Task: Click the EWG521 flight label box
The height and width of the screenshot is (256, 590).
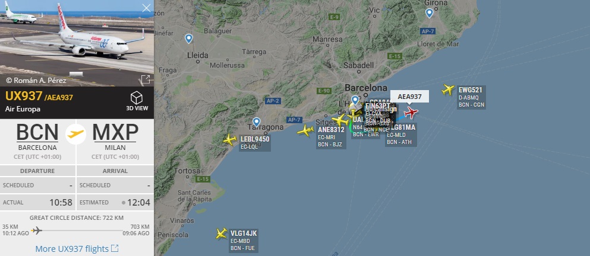Action: click(x=472, y=97)
